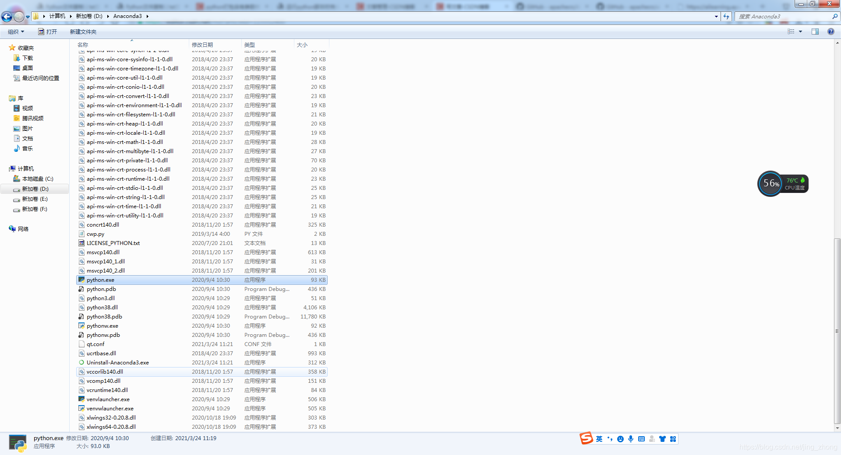Select the cwp.py file

[202, 234]
